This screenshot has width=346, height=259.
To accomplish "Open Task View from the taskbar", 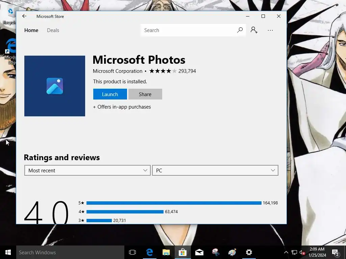I will (132, 252).
